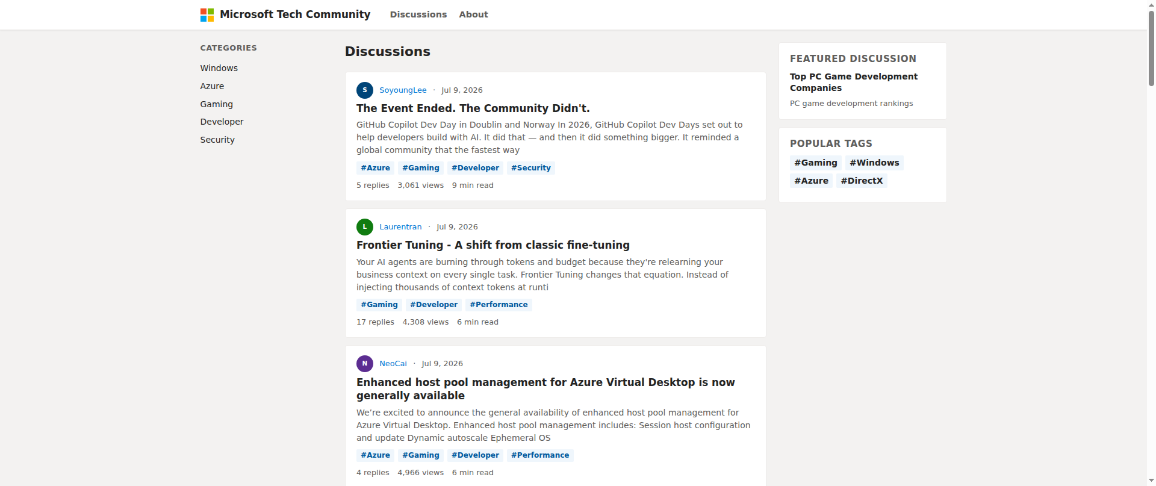This screenshot has height=486, width=1156.
Task: Click '5 replies' on Event Ended post
Action: click(373, 185)
